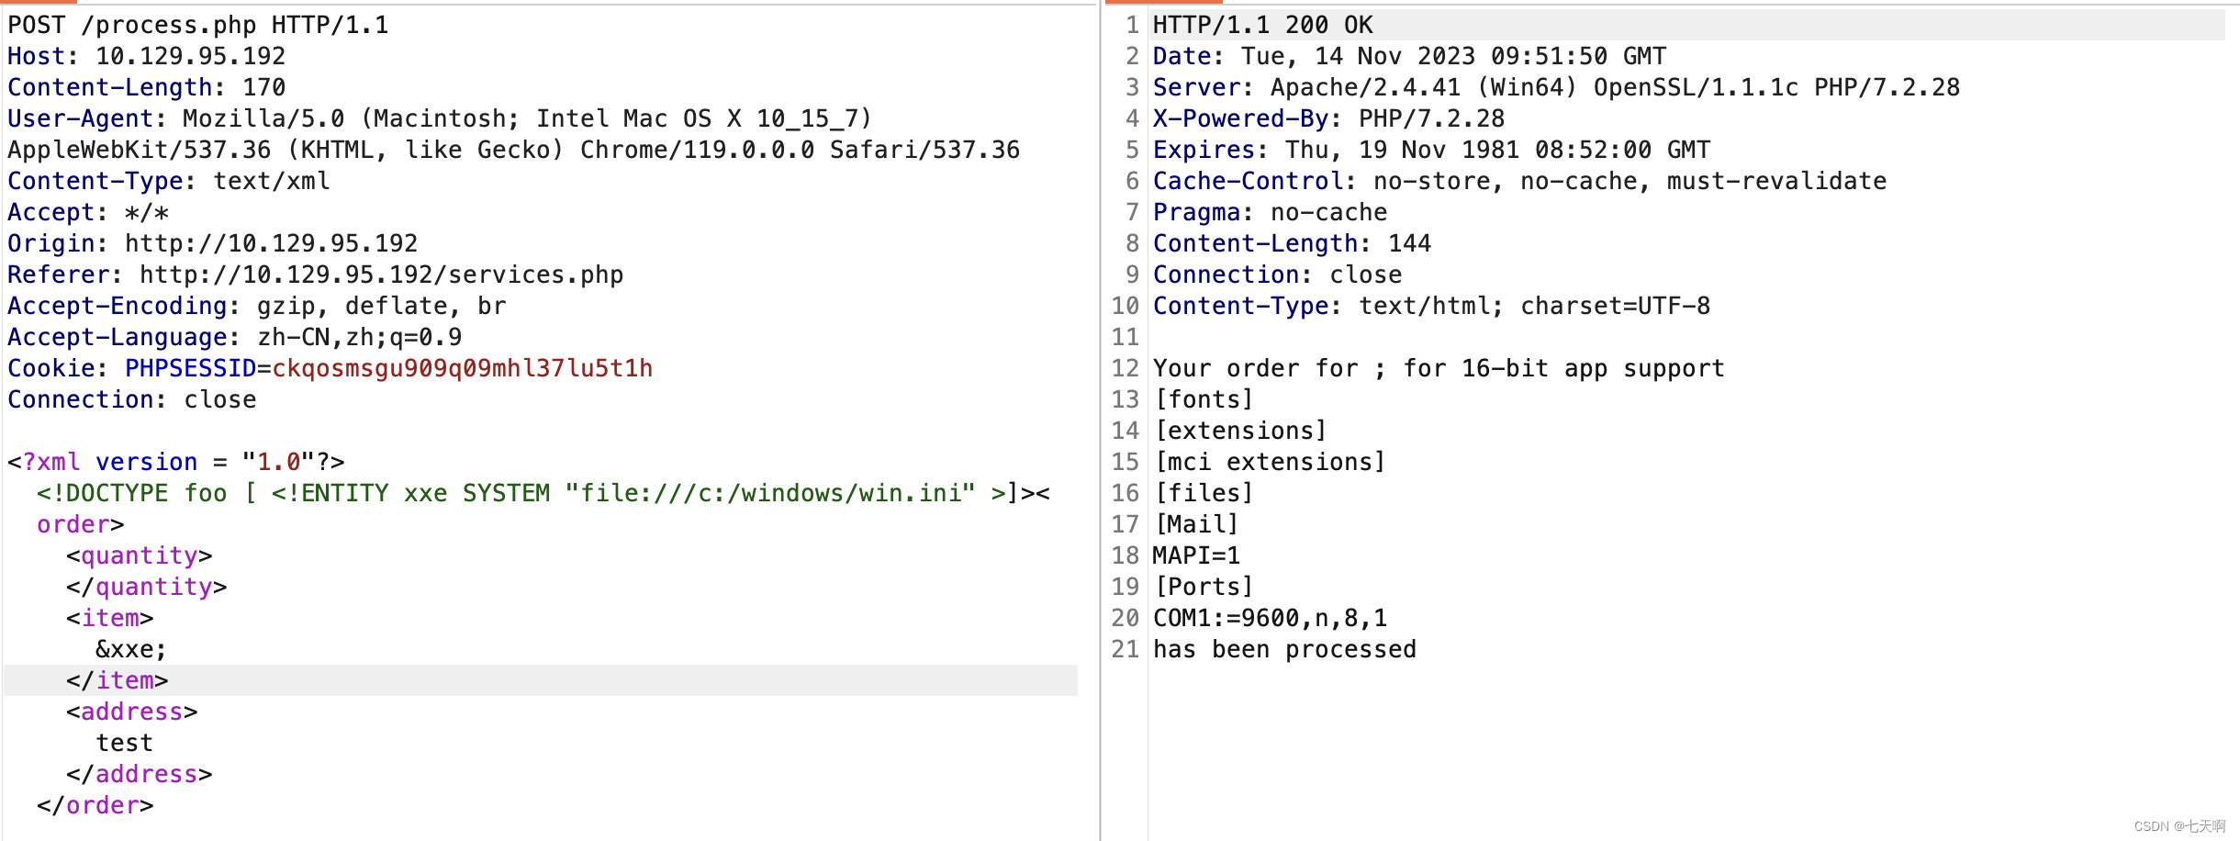Select the [Ports] line

(x=1204, y=587)
